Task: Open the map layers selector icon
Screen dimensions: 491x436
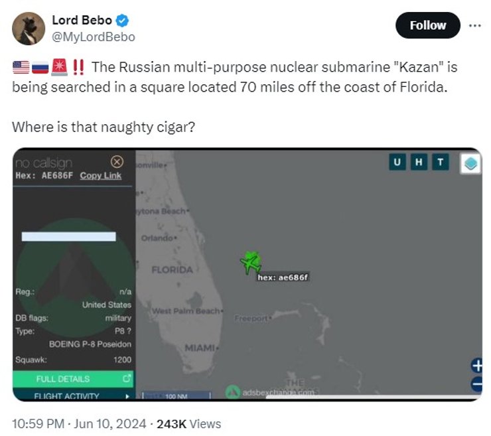Action: pyautogui.click(x=470, y=164)
